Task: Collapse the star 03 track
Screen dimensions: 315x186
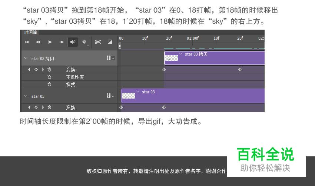Action: pyautogui.click(x=26, y=96)
